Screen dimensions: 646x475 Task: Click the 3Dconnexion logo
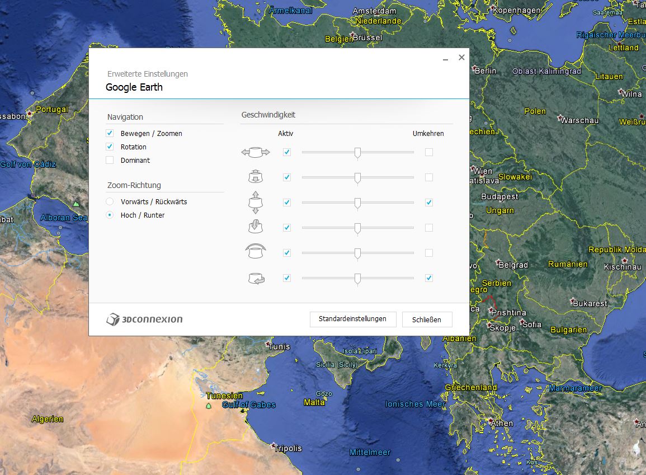point(144,319)
